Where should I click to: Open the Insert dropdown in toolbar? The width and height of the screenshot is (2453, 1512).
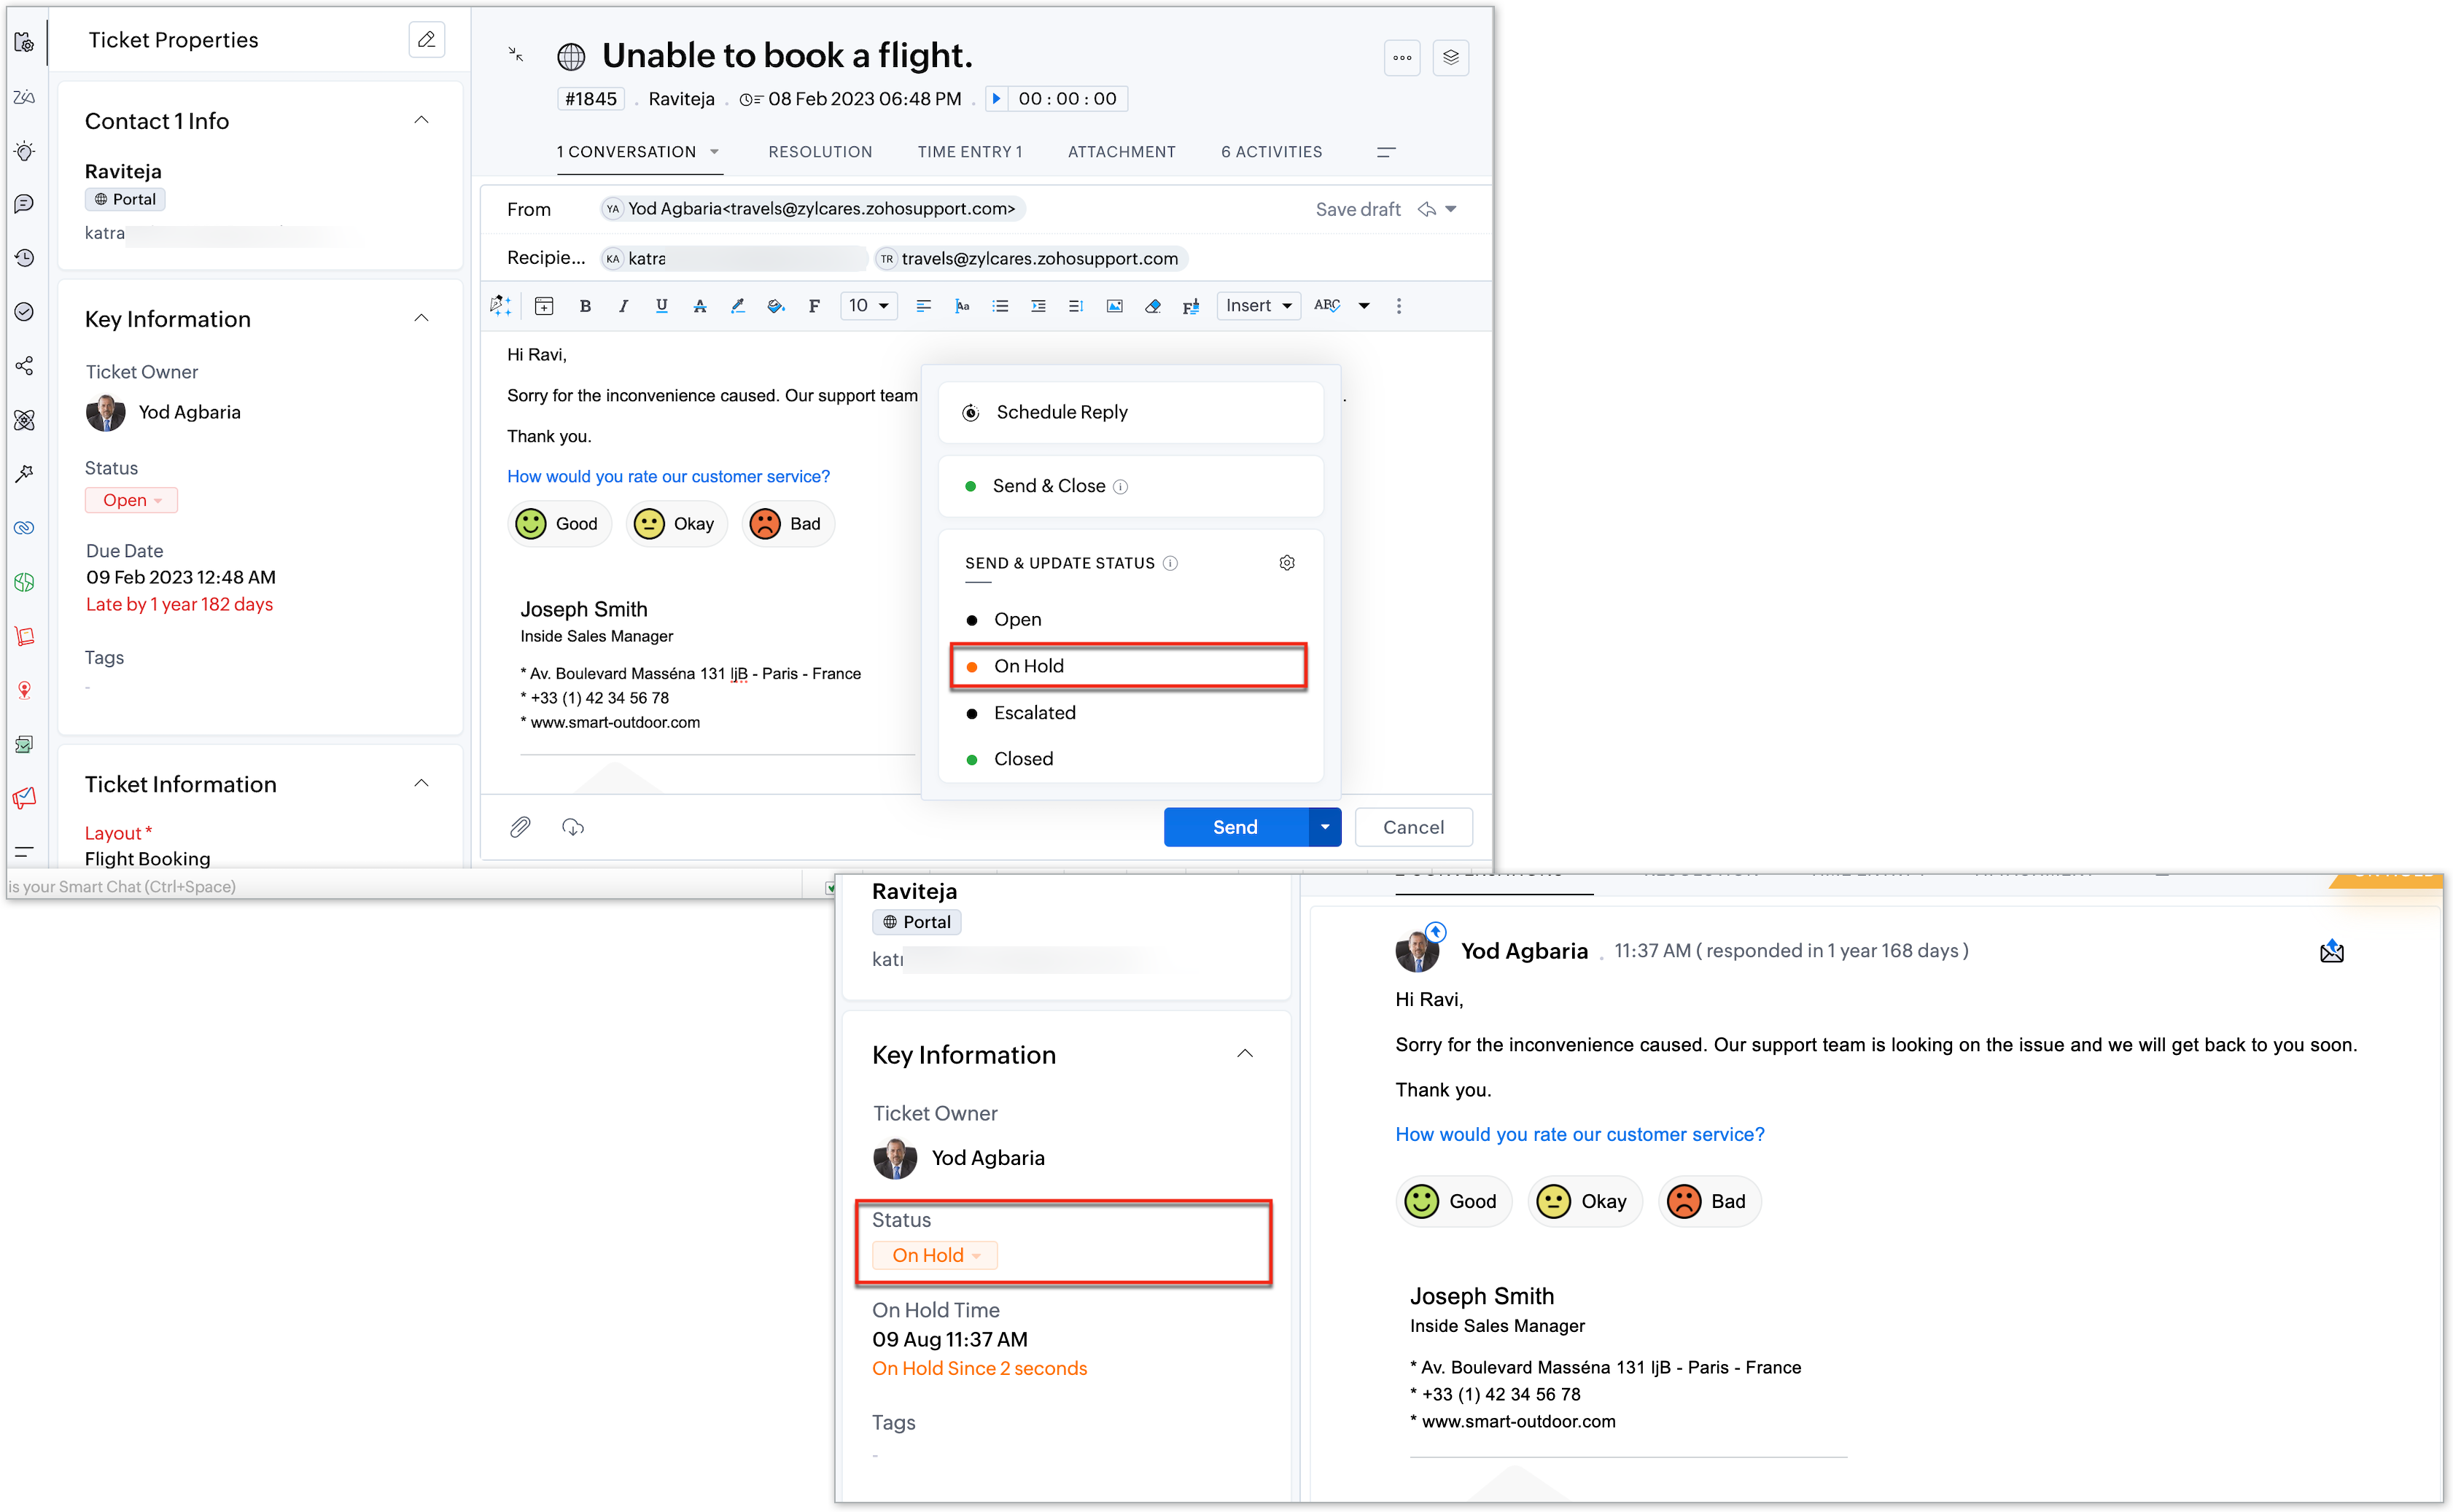point(1258,306)
